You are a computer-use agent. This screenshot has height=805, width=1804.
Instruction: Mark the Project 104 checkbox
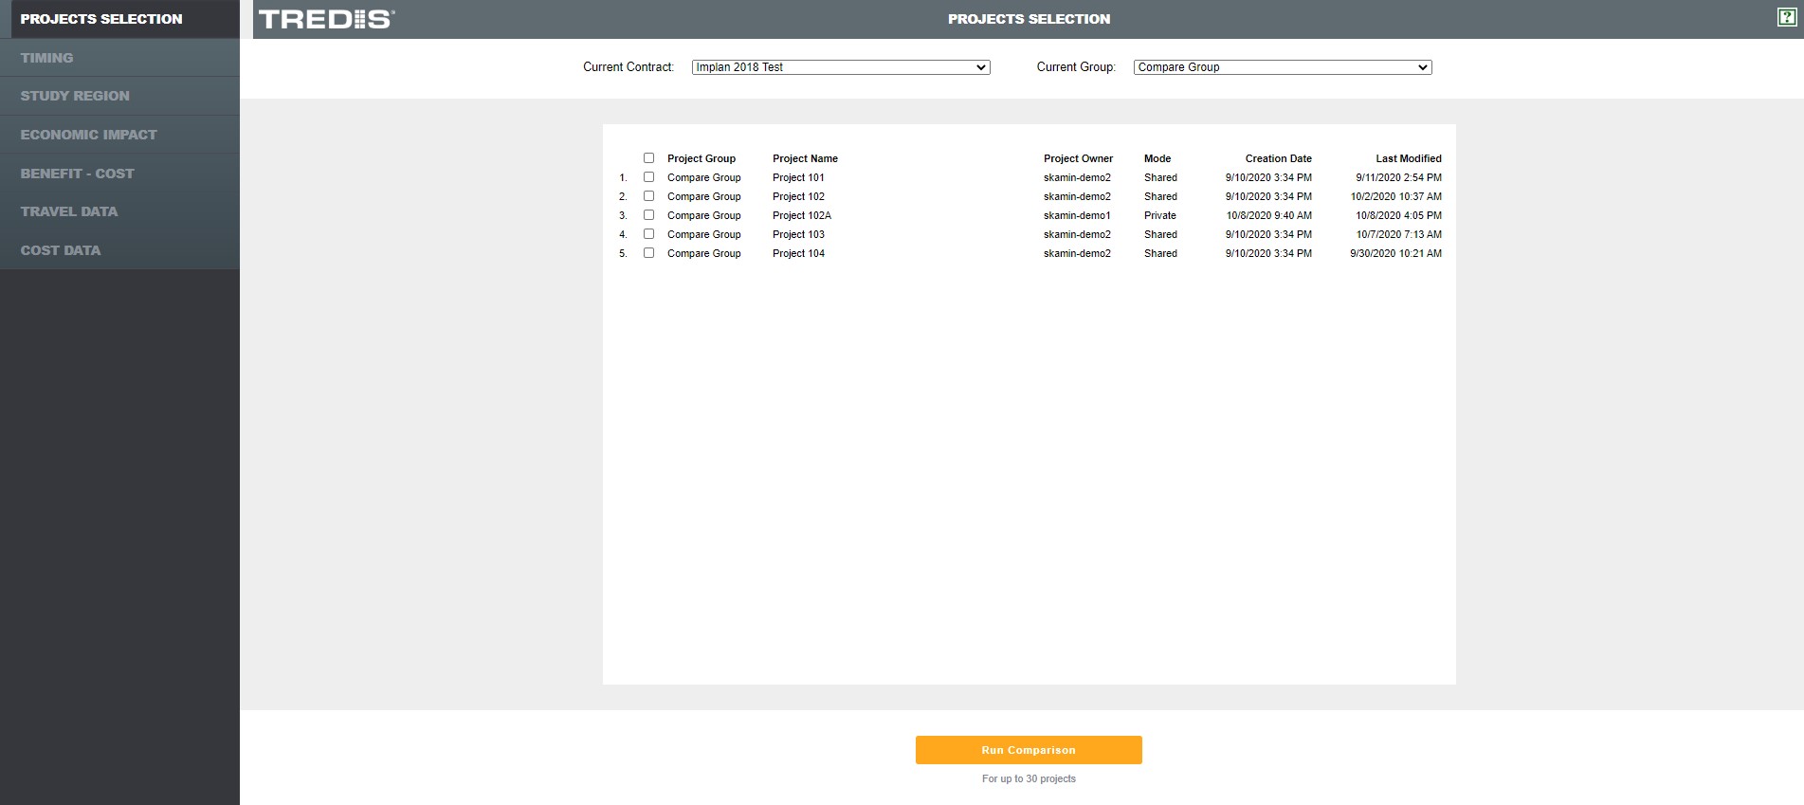[648, 253]
